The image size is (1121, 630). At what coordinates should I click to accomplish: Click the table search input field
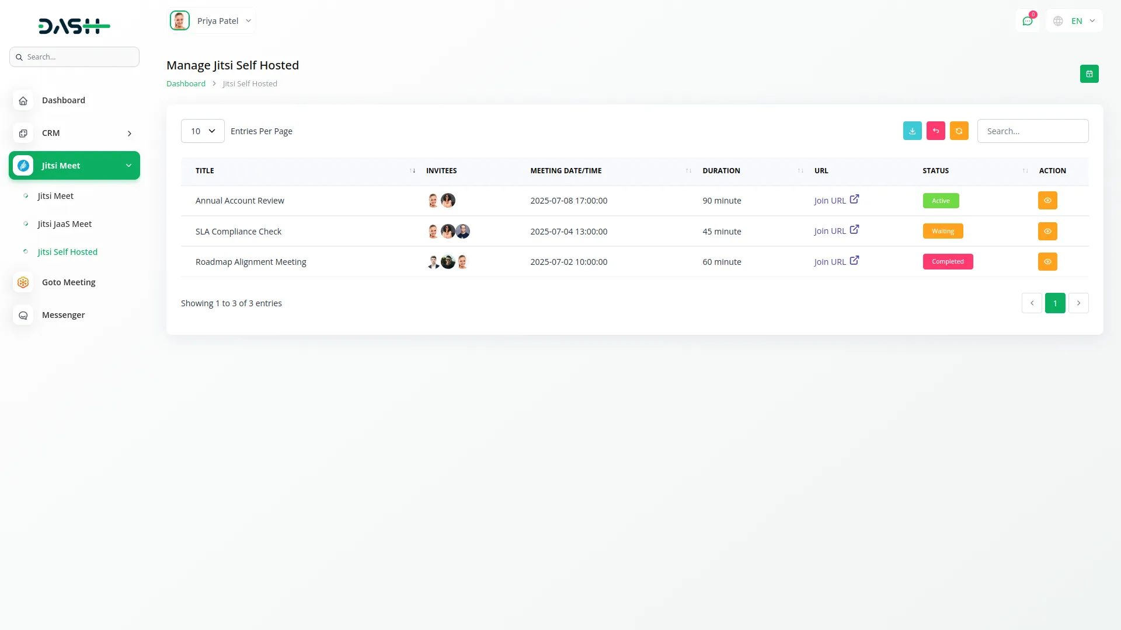click(x=1032, y=131)
